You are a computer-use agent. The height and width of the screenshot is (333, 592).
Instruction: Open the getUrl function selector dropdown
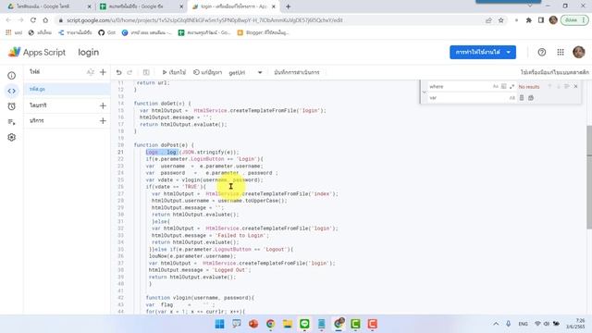click(x=245, y=72)
